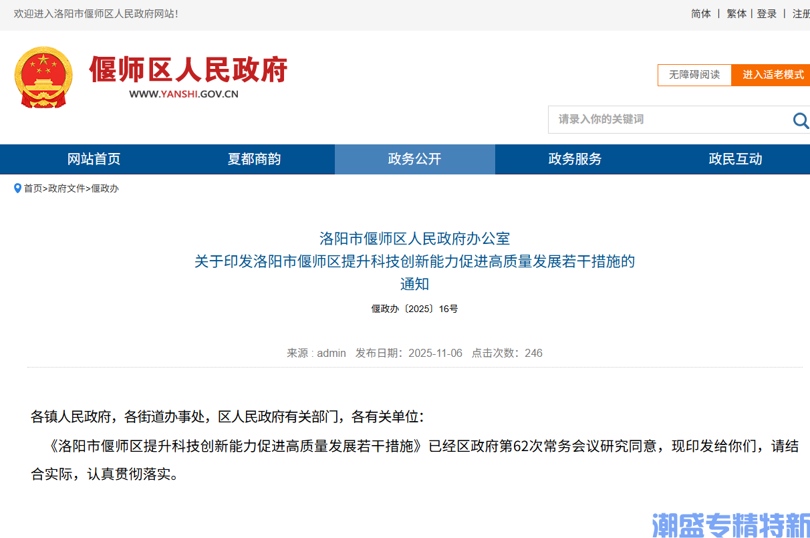Screen dimensions: 810x538
Task: Select the 繁体 language option
Action: [736, 13]
